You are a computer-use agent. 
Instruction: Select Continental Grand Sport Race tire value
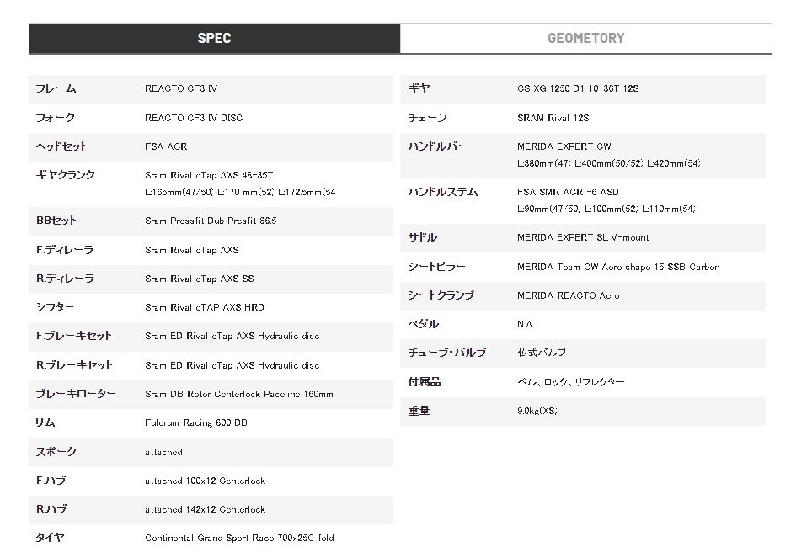tap(239, 538)
